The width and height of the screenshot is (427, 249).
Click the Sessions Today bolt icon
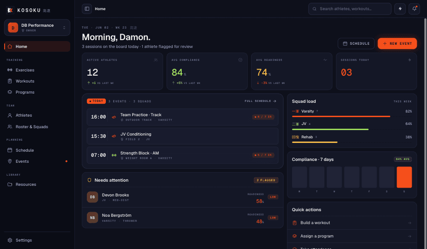pyautogui.click(x=409, y=60)
